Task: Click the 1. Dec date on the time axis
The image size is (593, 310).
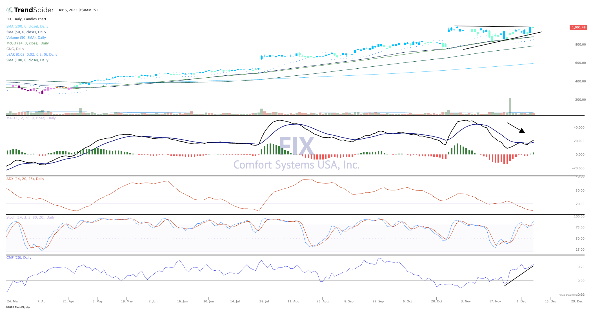Action: pos(521,301)
